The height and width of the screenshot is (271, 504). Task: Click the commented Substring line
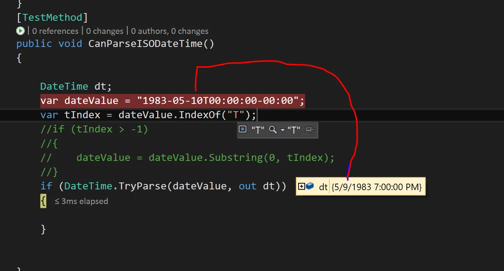(187, 157)
